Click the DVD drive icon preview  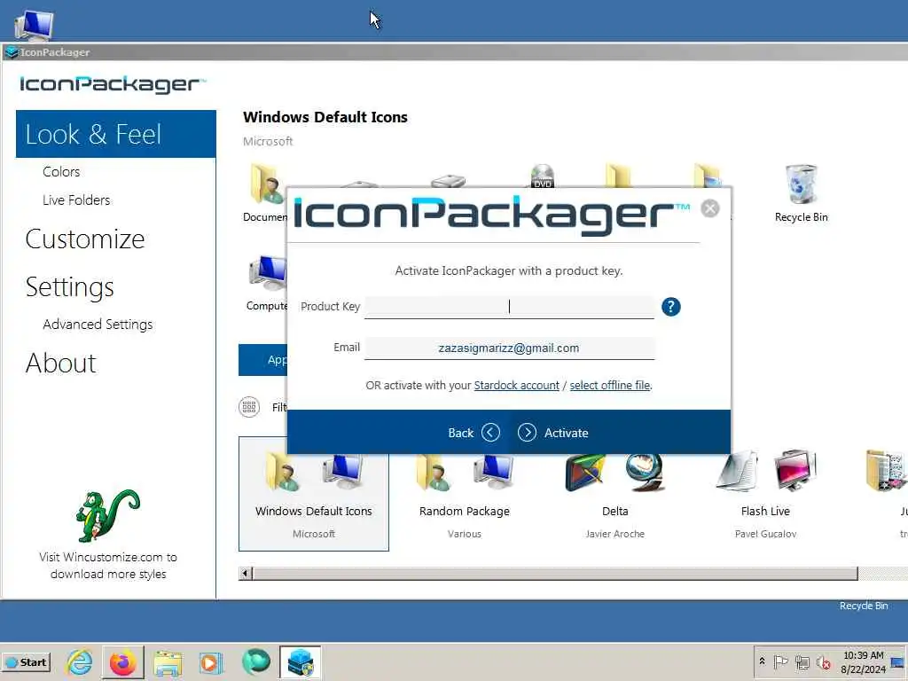(x=543, y=176)
